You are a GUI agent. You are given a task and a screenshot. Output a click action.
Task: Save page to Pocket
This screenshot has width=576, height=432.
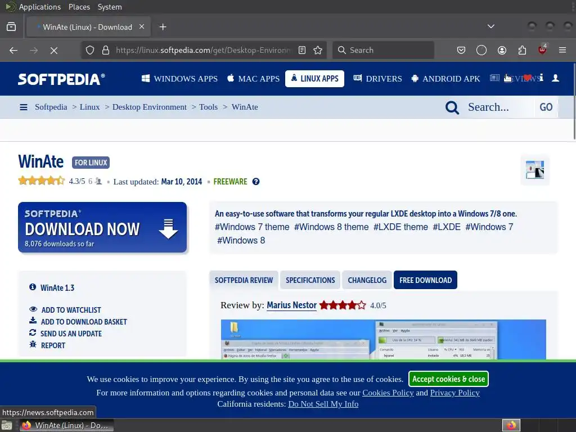[461, 50]
